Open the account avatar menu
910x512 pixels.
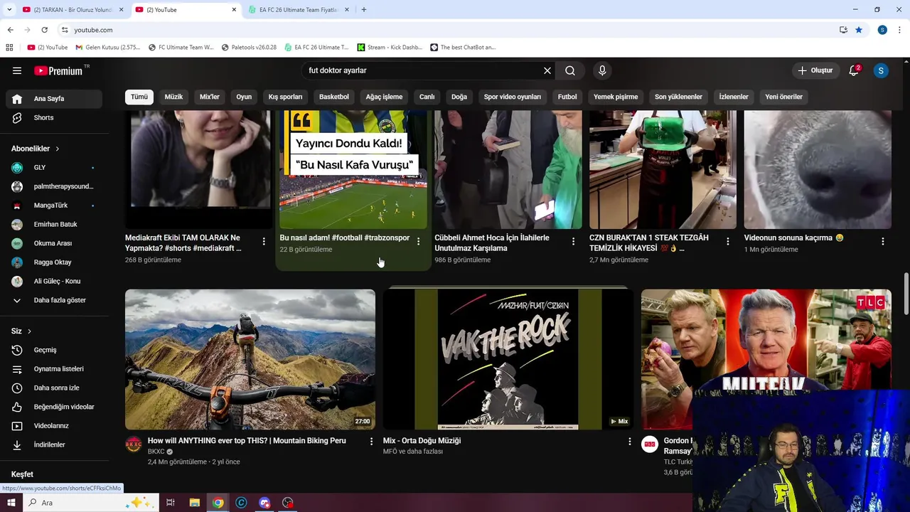point(881,70)
